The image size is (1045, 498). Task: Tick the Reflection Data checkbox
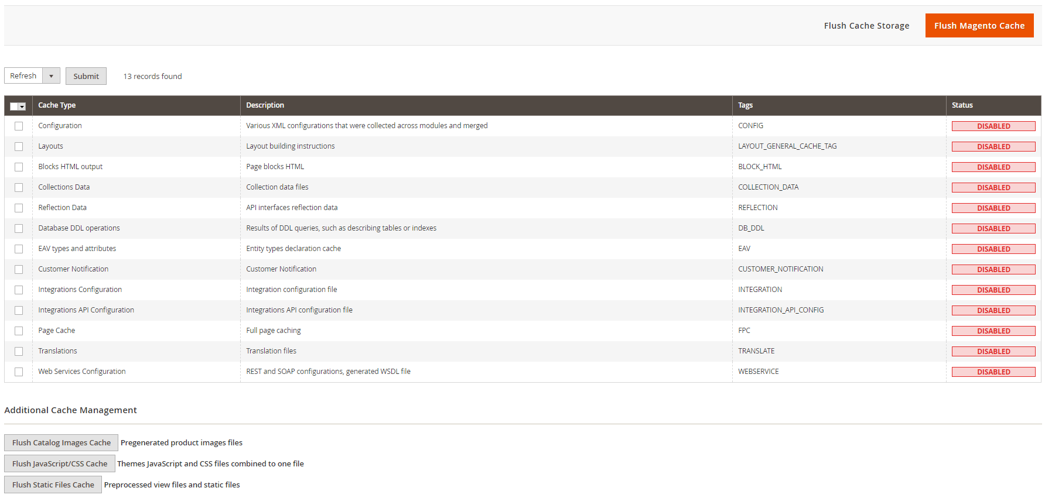click(19, 208)
